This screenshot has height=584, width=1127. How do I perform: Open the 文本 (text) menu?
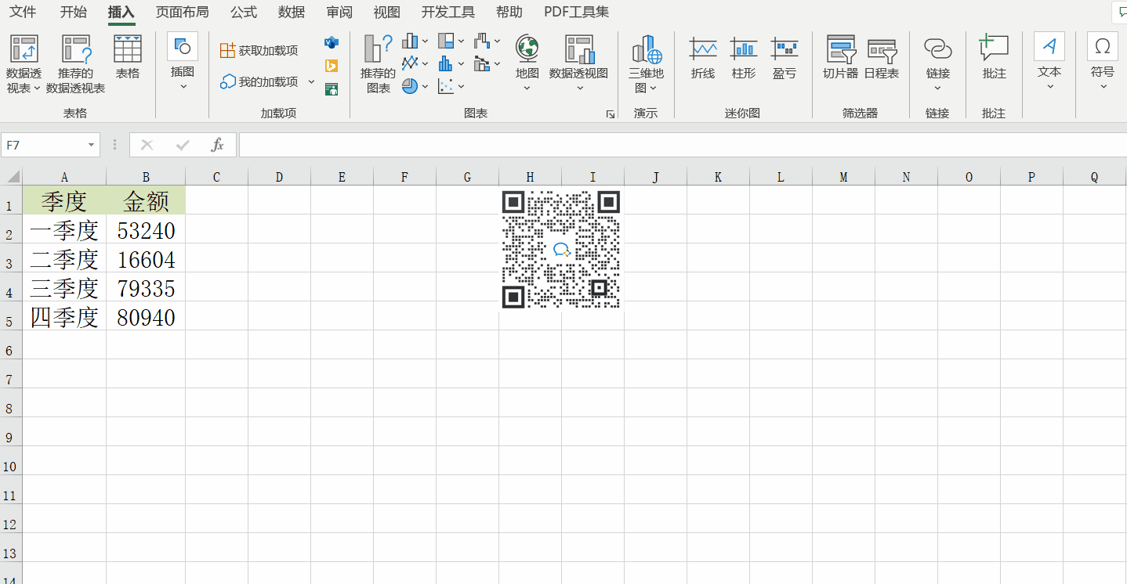pyautogui.click(x=1049, y=63)
